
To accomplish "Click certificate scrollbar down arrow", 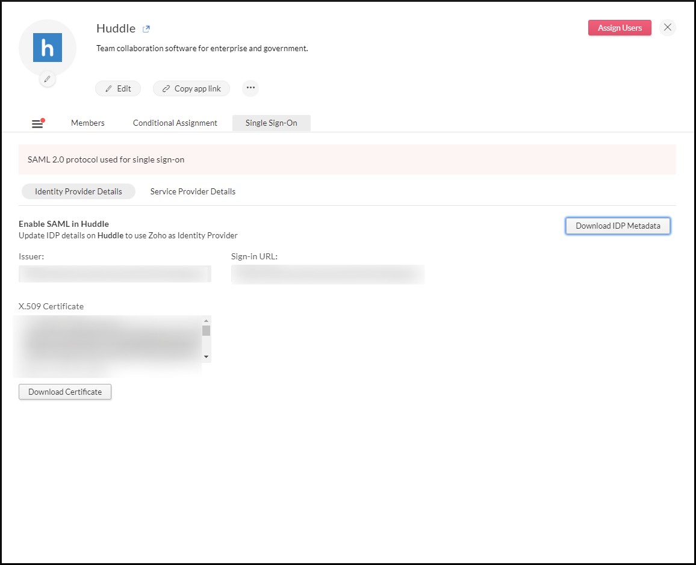I will tap(206, 357).
